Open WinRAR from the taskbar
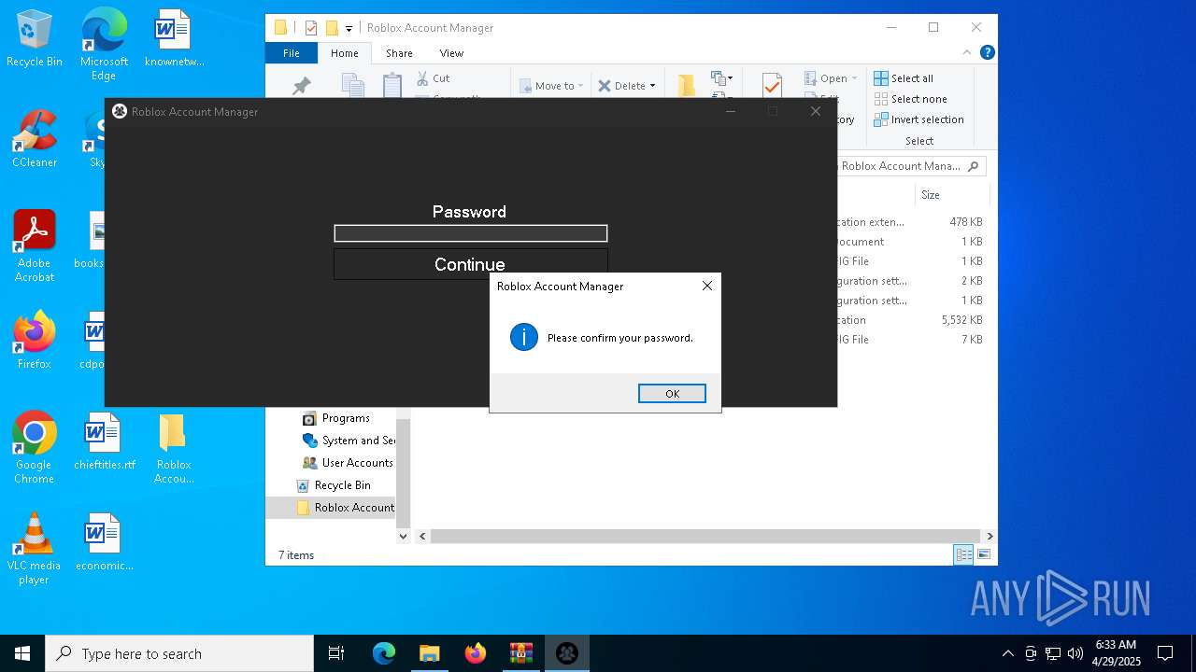The image size is (1196, 672). (x=520, y=653)
